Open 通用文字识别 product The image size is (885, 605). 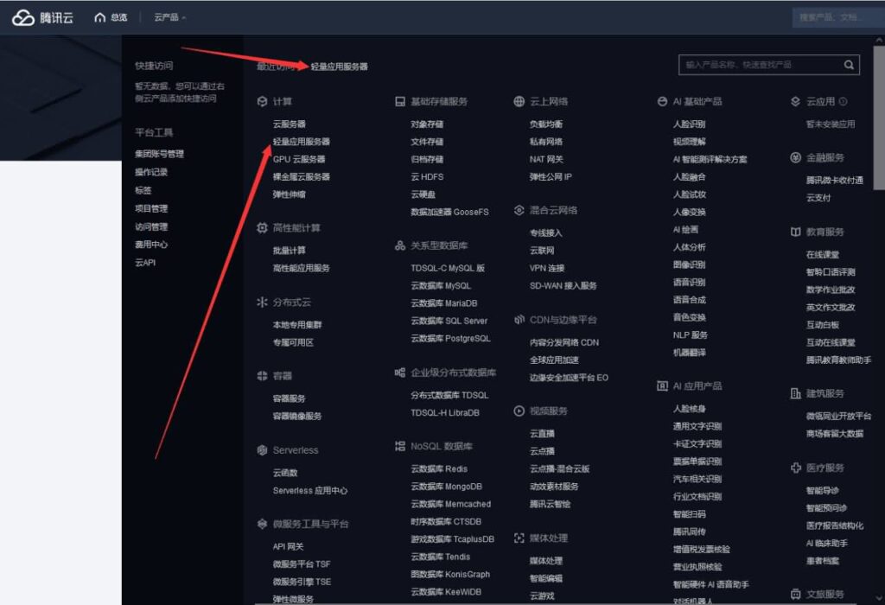click(697, 426)
